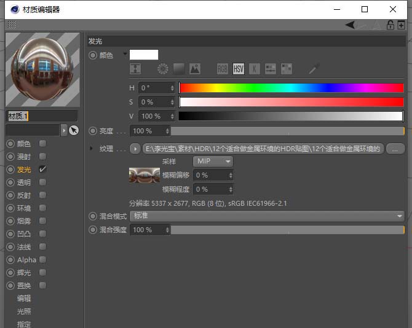
Task: Select the color wheel mode icon
Action: click(162, 69)
